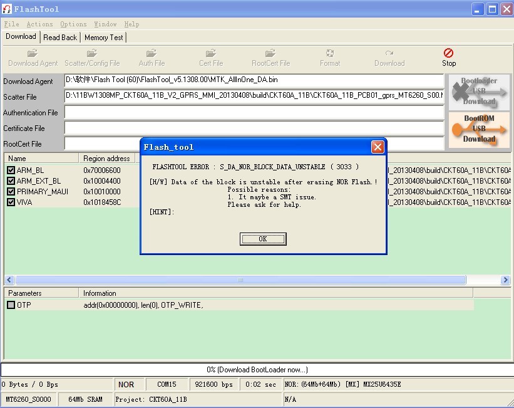Open the Help menu
This screenshot has width=514, height=408.
131,24
